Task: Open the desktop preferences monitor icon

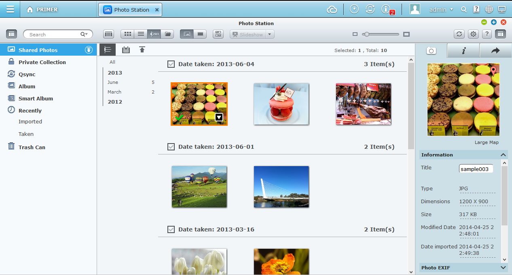Action: 502,10
